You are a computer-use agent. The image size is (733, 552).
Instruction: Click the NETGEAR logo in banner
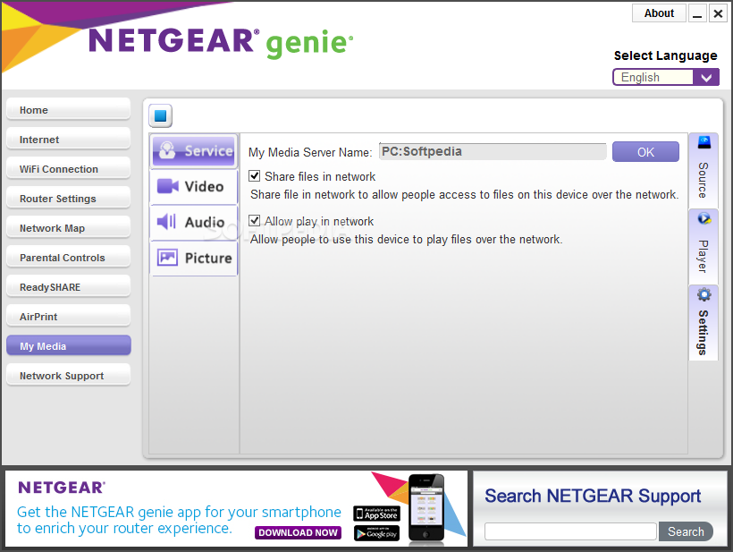[62, 488]
